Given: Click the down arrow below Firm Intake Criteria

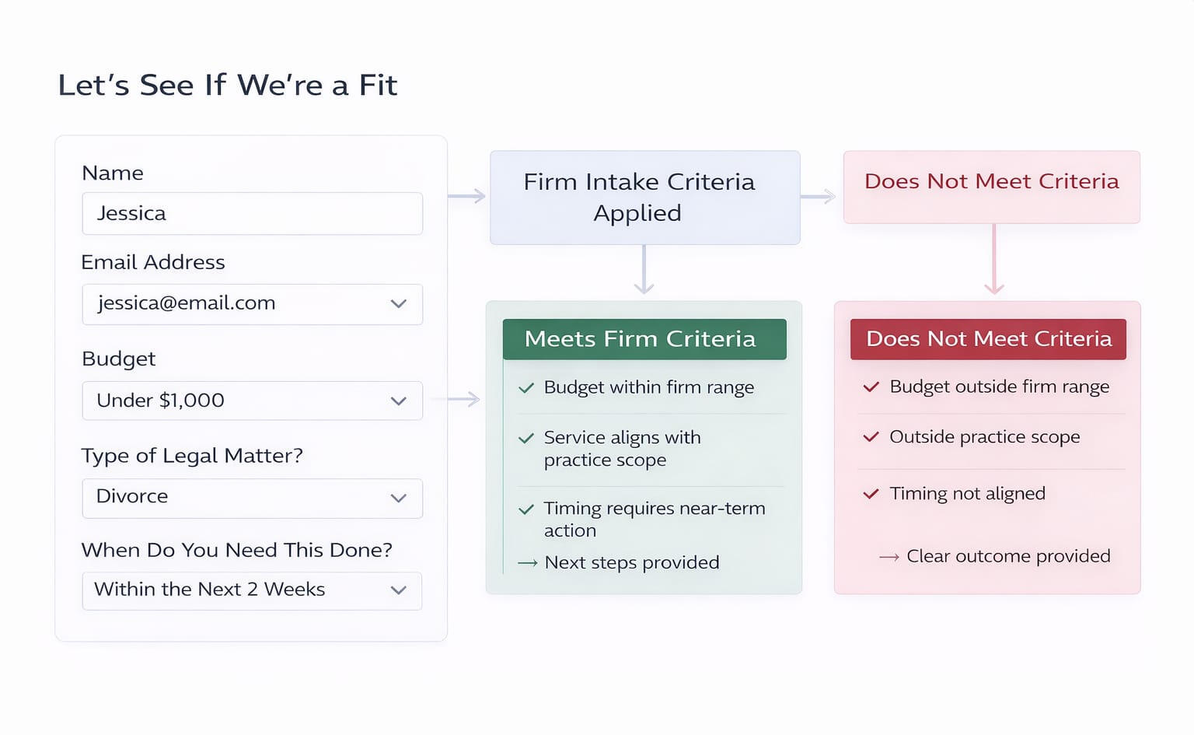Looking at the screenshot, I should [x=644, y=270].
